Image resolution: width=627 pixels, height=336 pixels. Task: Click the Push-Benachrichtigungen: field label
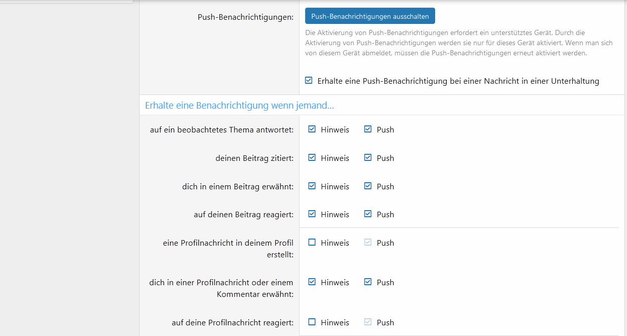click(245, 17)
